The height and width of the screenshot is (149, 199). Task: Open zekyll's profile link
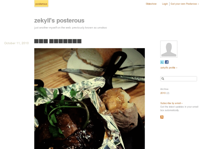tap(169, 68)
